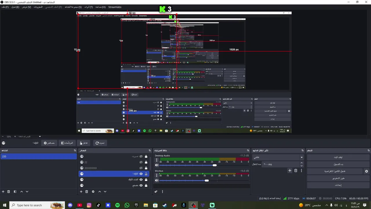Hide the متصفح source with its eye icon
Screen dimensions: 371x209
[x=141, y=185]
